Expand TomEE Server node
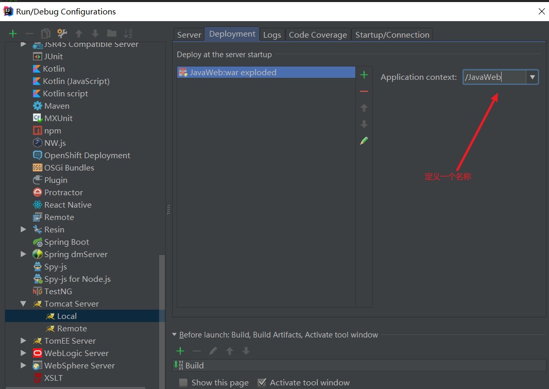Image resolution: width=549 pixels, height=389 pixels. pos(24,341)
